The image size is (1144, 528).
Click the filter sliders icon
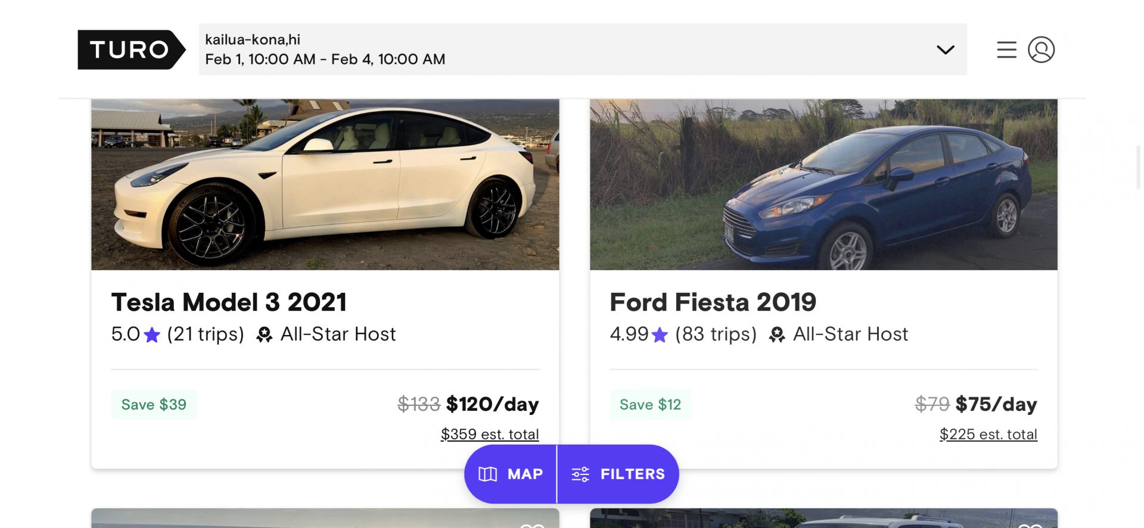[x=580, y=474]
